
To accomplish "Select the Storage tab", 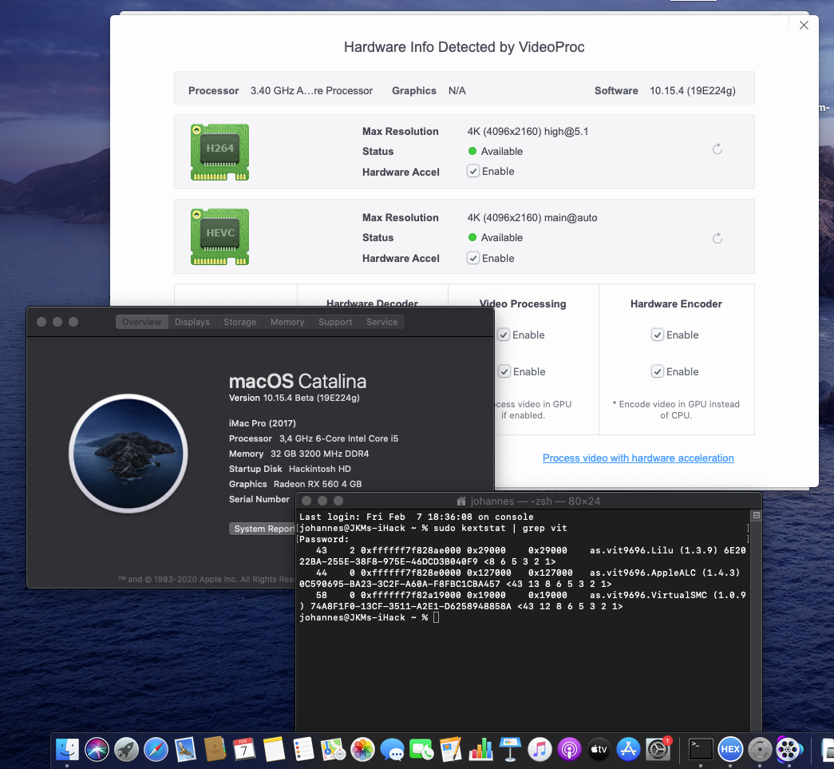I will 239,322.
